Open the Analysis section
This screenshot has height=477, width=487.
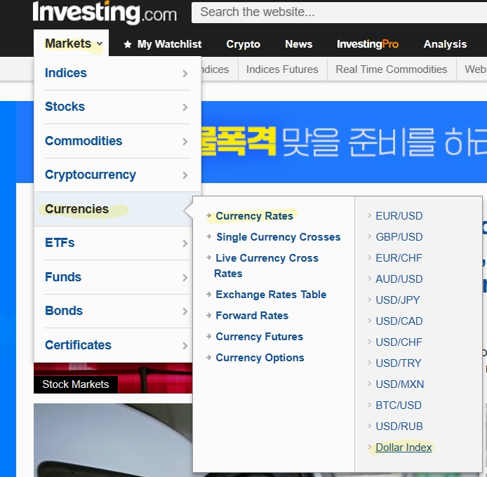[x=445, y=44]
